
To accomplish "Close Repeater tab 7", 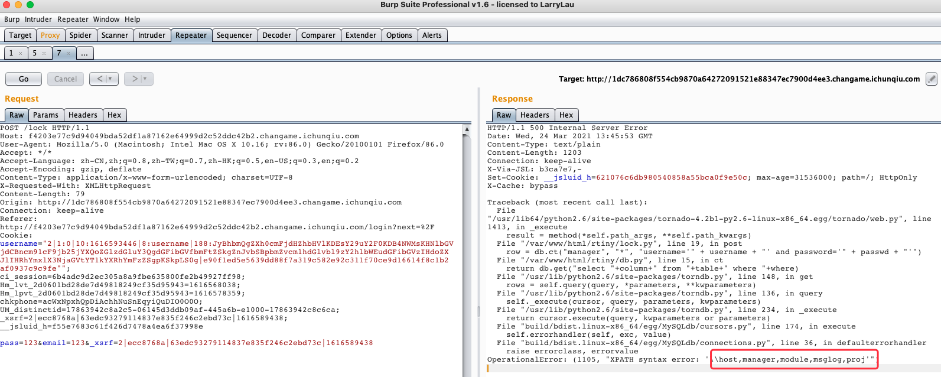I will pos(68,53).
